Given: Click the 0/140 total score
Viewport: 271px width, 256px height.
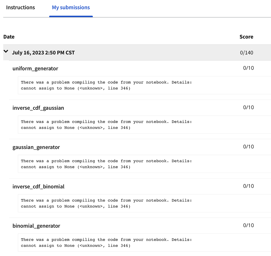Looking at the screenshot, I should click(246, 53).
